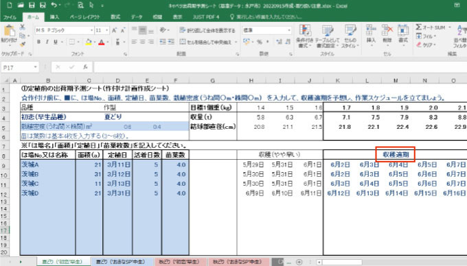The image size is (467, 266).
Task: Open the MS Pゴシック font name dropdown
Action: [x=91, y=30]
